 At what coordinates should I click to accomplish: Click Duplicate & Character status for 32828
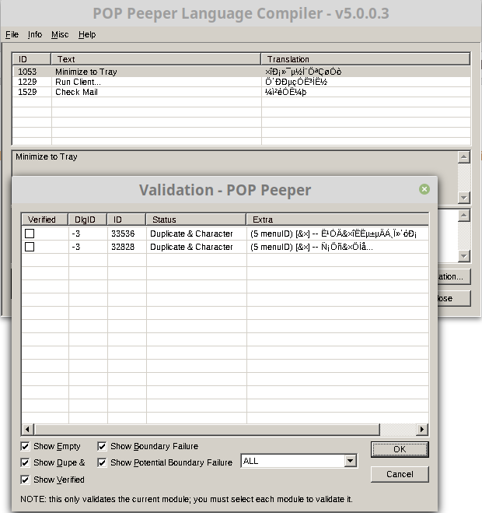point(197,247)
